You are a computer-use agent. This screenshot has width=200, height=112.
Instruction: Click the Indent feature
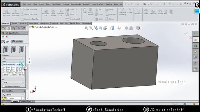click(160, 12)
